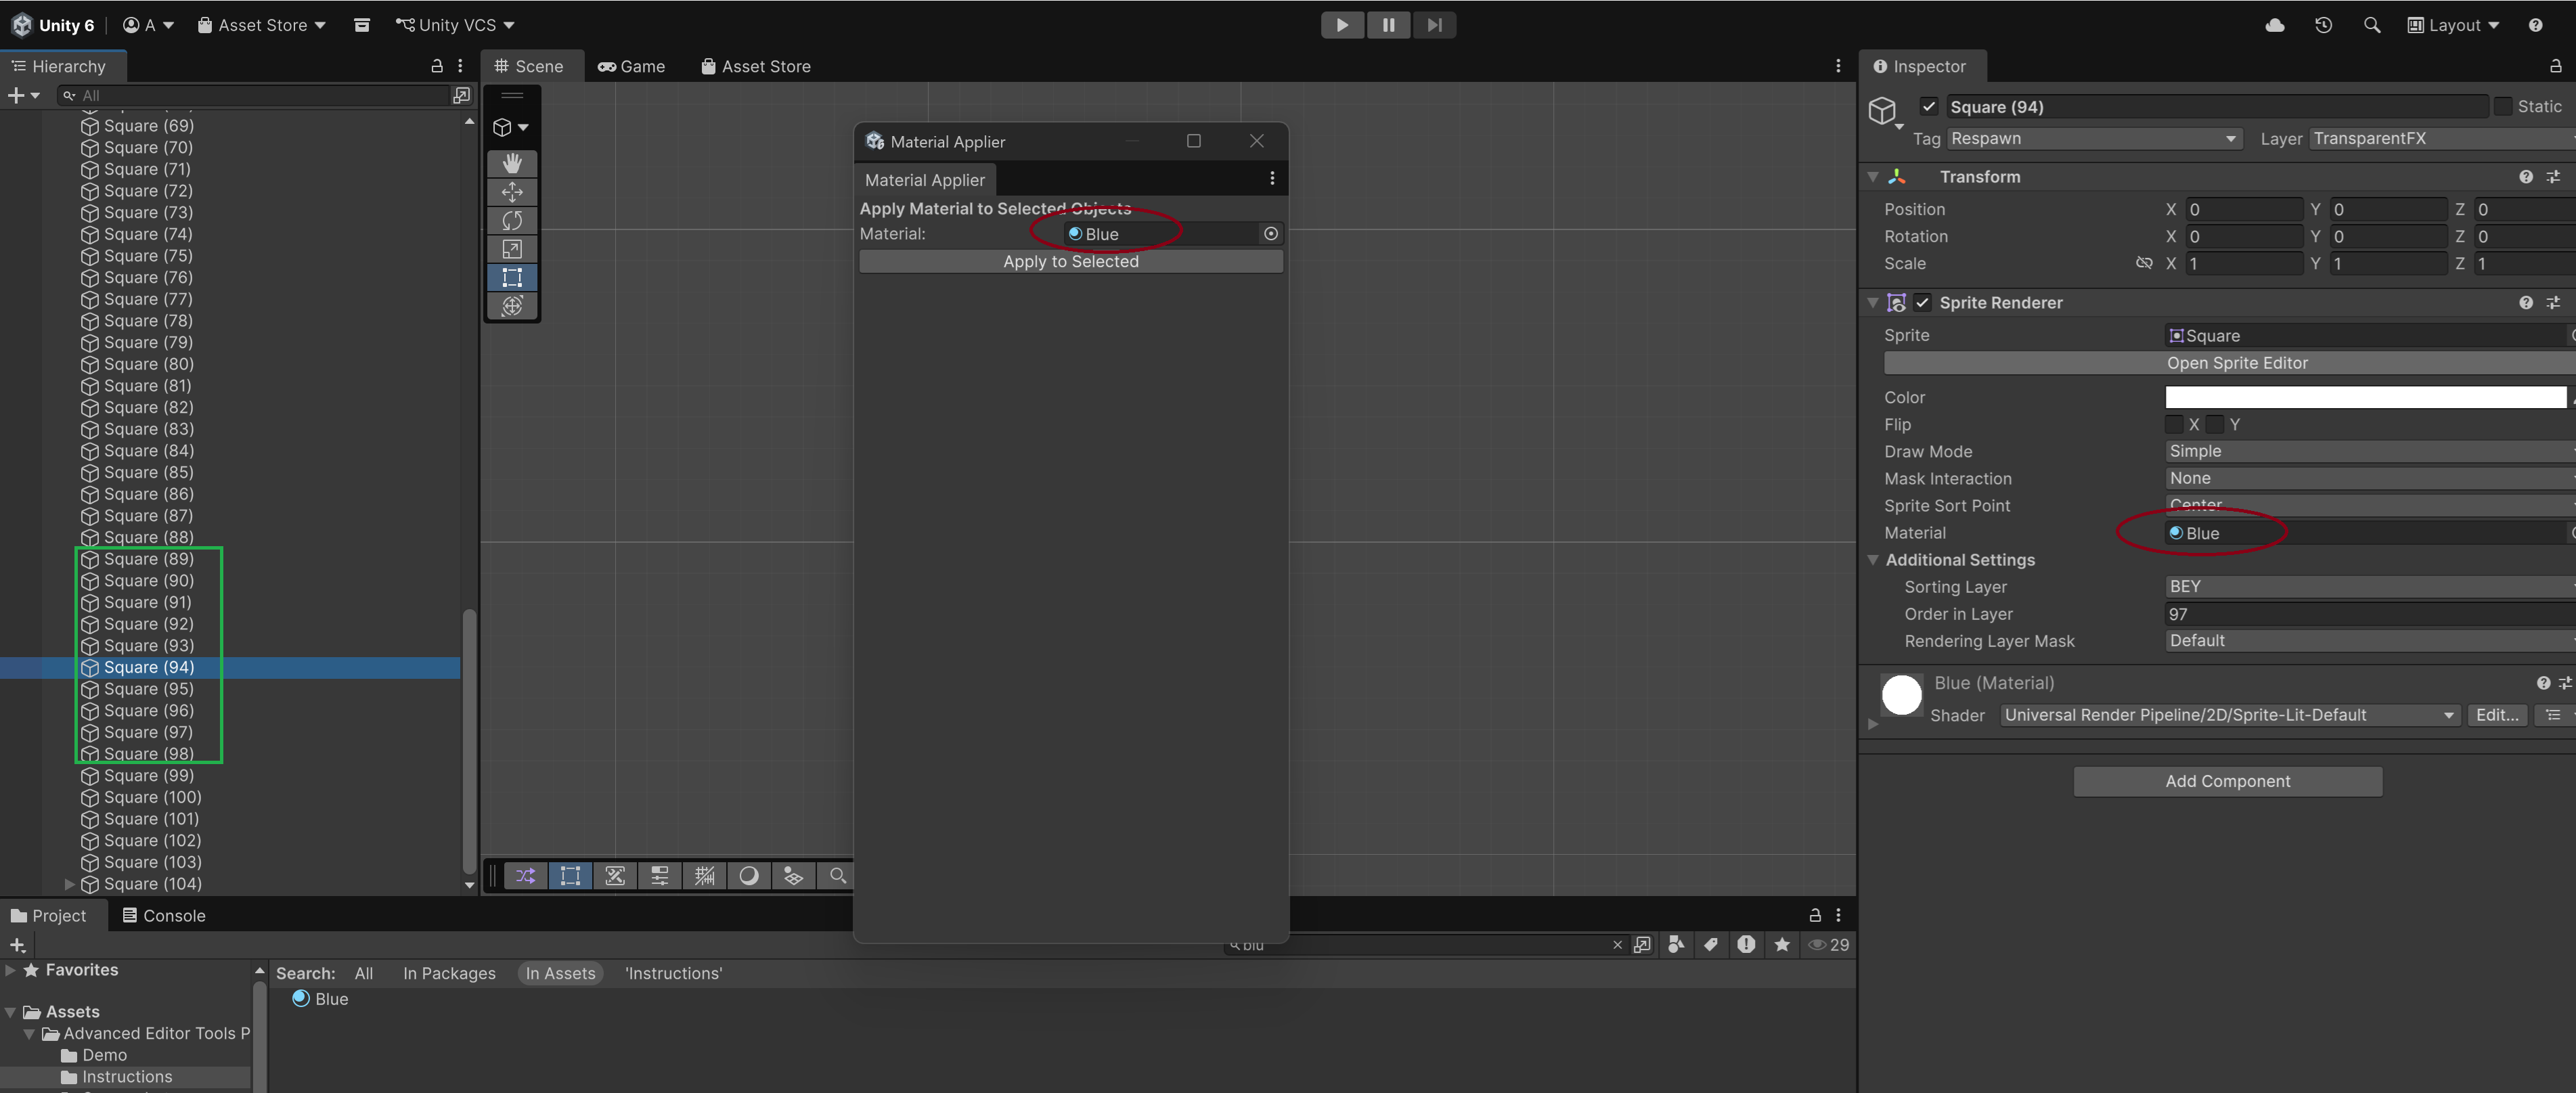Open the Layout dropdown
This screenshot has width=2576, height=1093.
2453,25
